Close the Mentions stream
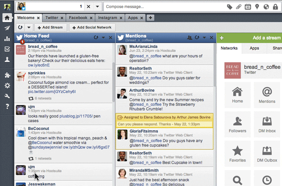 tap(211, 37)
